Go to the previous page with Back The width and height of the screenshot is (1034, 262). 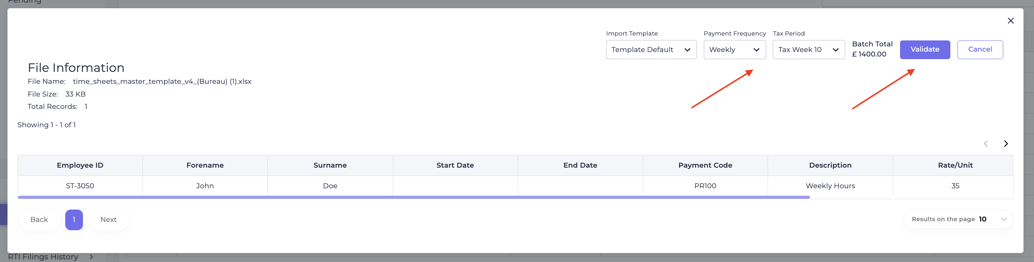tap(39, 220)
